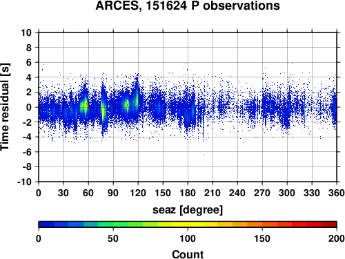The image size is (345, 259).
Task: Click the 180 tick label on x-axis
Action: pos(188,193)
